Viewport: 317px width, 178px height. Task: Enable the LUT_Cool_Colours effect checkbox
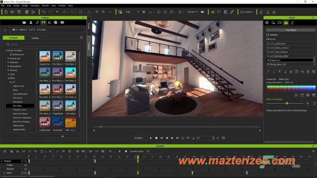268,52
